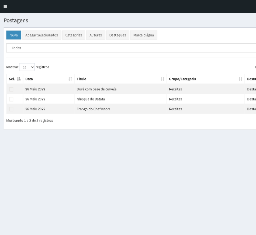Click the Nhoque de Batata title cell
Image resolution: width=256 pixels, height=235 pixels.
[90, 99]
